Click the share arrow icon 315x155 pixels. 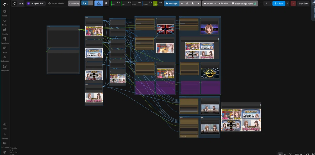coord(198,3)
